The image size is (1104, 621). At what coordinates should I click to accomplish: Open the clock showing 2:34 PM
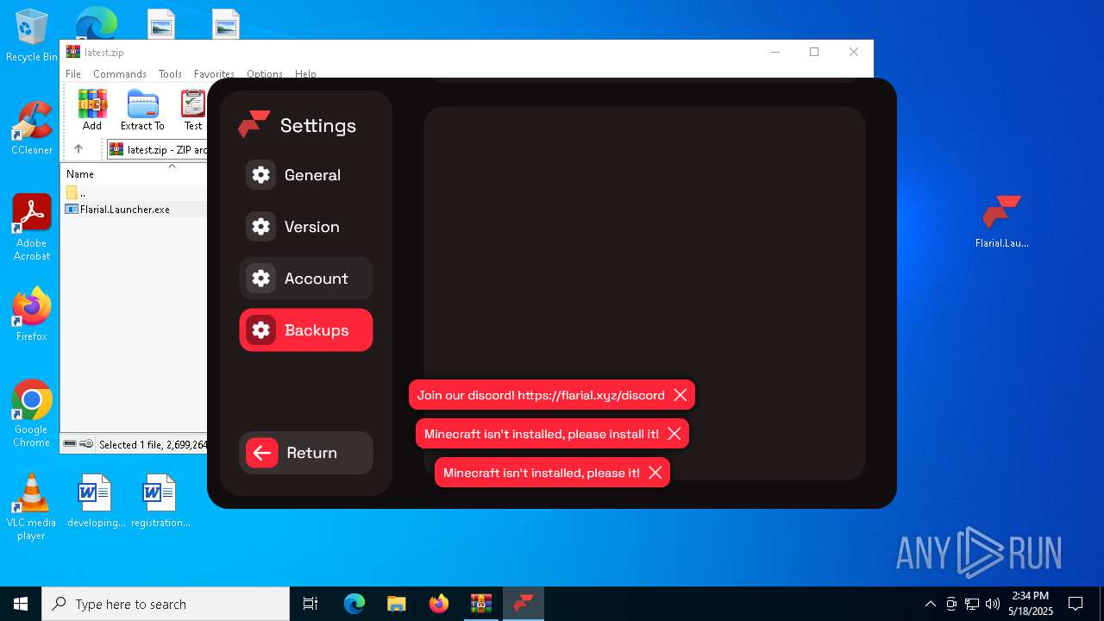point(1031,604)
